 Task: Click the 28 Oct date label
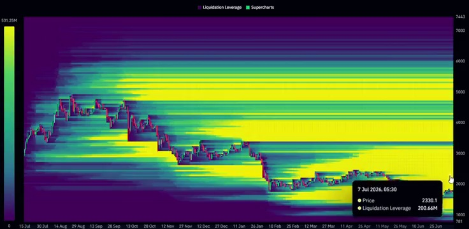point(150,226)
